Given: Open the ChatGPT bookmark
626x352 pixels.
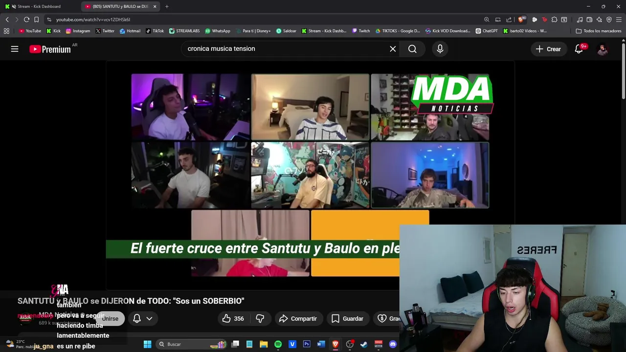Looking at the screenshot, I should 487,31.
